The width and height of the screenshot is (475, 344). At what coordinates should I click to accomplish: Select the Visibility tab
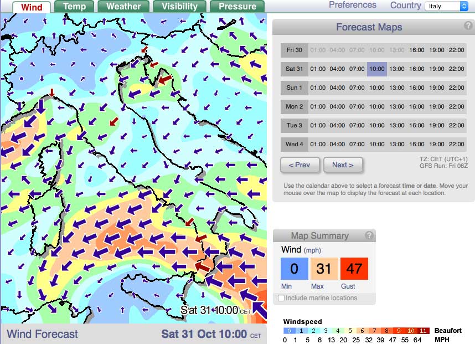tap(179, 7)
